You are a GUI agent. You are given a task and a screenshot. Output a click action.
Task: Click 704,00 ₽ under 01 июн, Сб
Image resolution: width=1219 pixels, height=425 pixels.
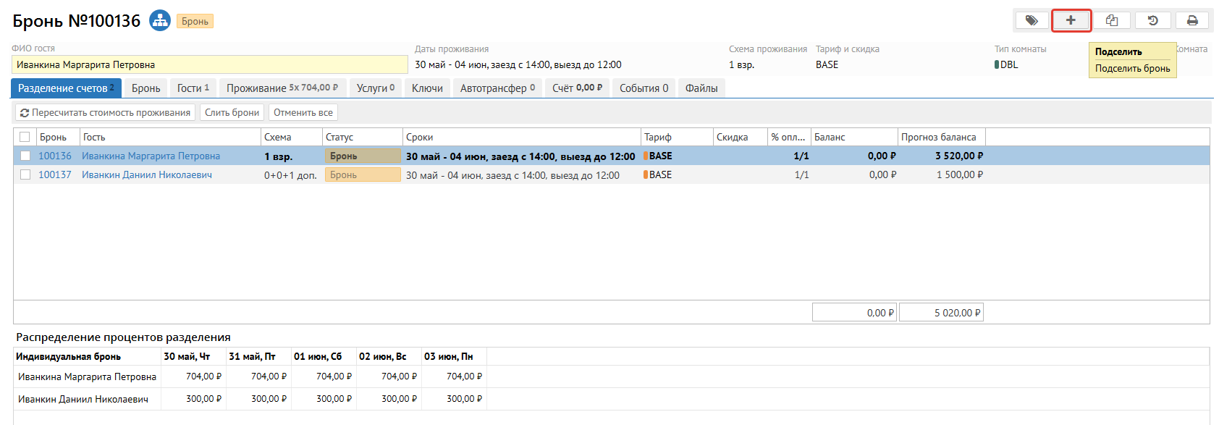334,376
